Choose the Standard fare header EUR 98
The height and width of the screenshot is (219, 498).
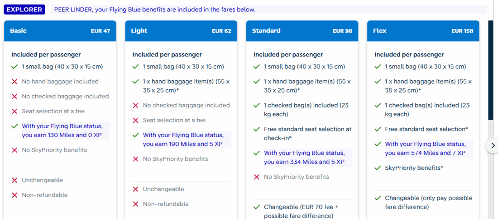[x=302, y=31]
